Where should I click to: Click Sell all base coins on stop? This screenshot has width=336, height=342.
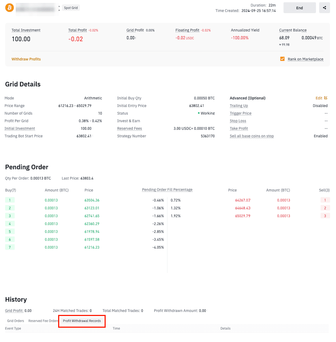click(252, 136)
